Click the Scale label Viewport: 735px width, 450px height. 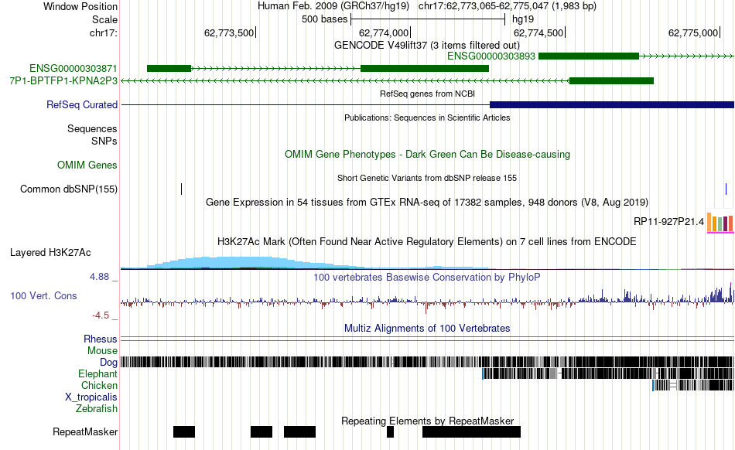click(x=104, y=19)
